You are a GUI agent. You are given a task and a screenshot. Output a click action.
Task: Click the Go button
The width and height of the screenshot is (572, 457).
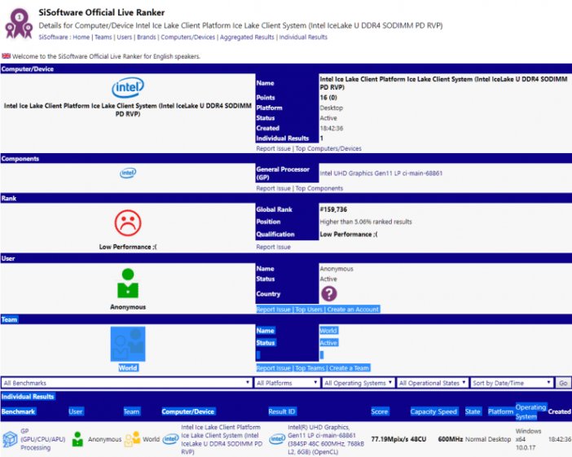pos(563,383)
